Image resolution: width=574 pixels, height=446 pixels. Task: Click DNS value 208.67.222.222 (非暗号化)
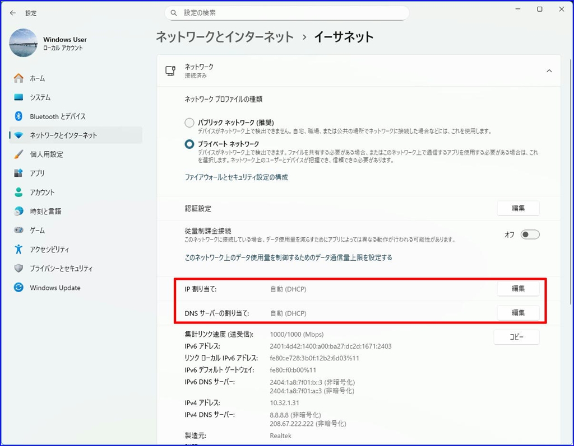308,424
